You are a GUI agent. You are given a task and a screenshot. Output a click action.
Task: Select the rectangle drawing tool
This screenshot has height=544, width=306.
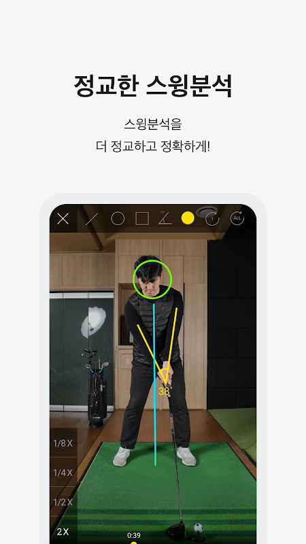tap(142, 219)
